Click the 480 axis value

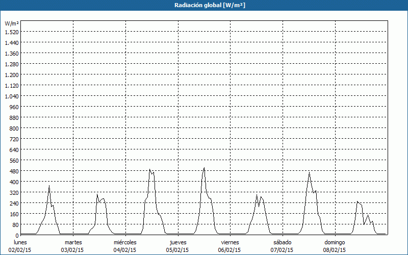14,171
